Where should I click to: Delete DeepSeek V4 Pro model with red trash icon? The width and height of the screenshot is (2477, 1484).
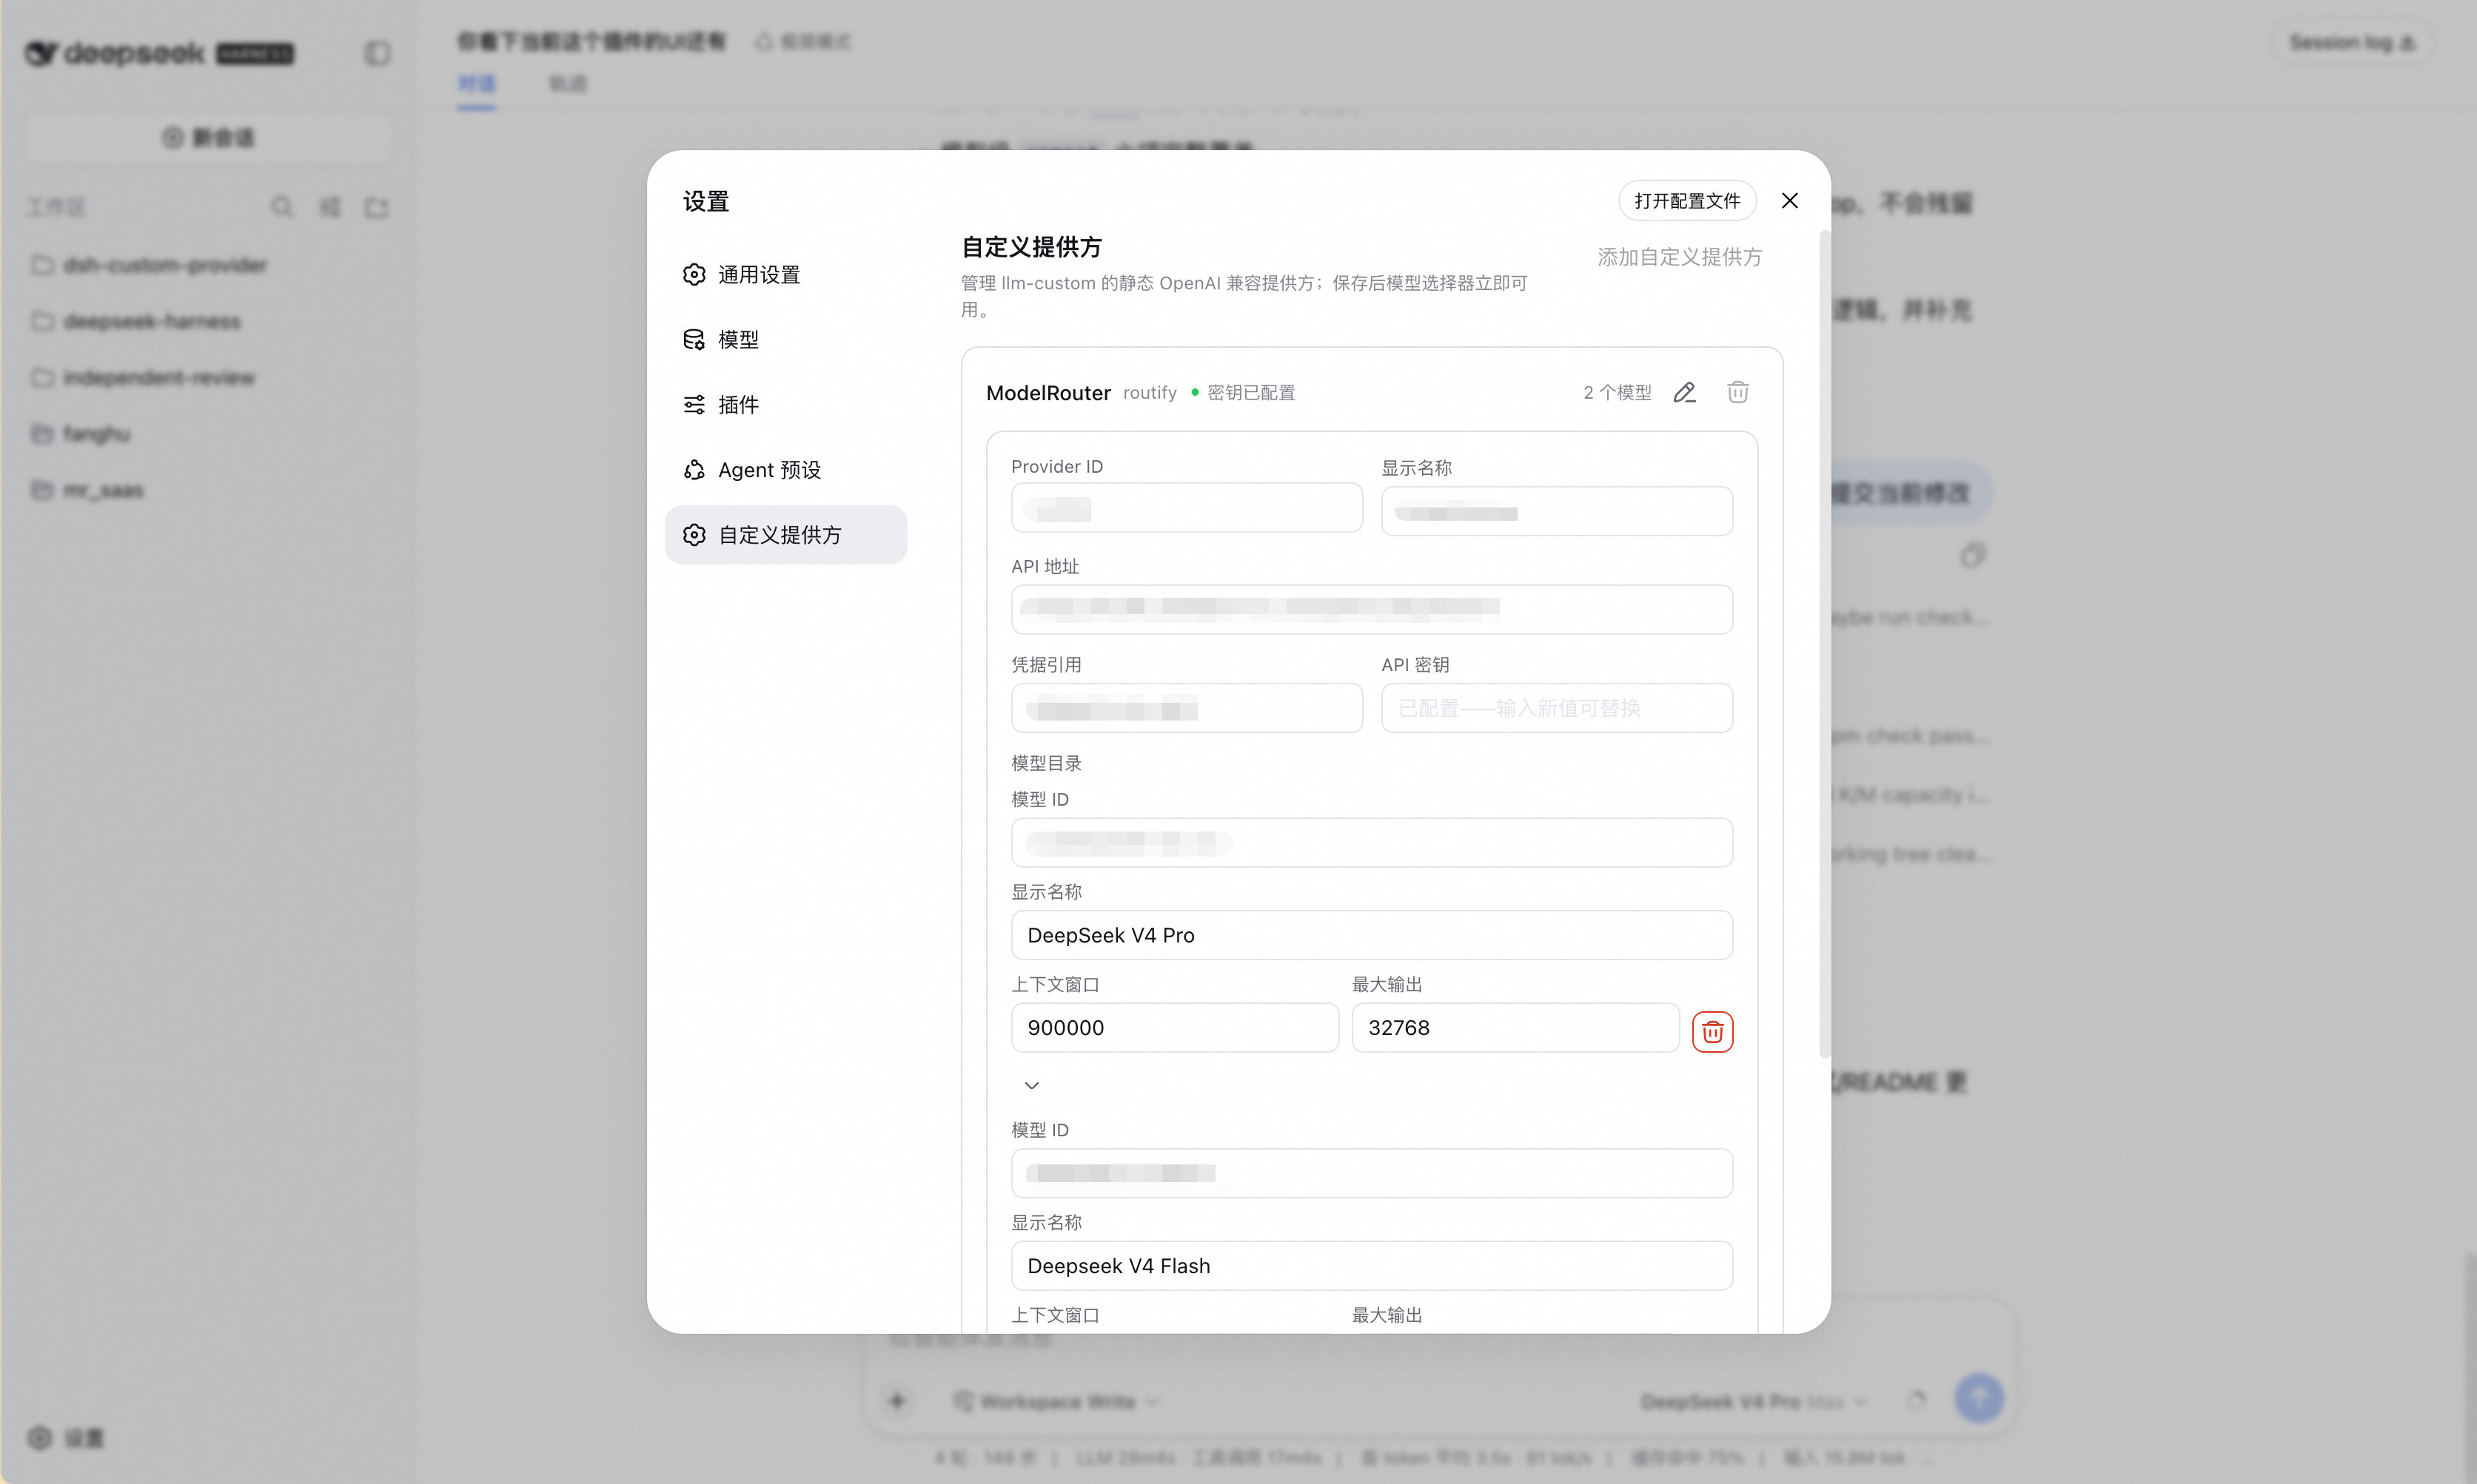[x=1712, y=1031]
